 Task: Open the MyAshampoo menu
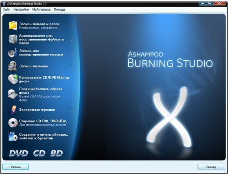pyautogui.click(x=42, y=10)
